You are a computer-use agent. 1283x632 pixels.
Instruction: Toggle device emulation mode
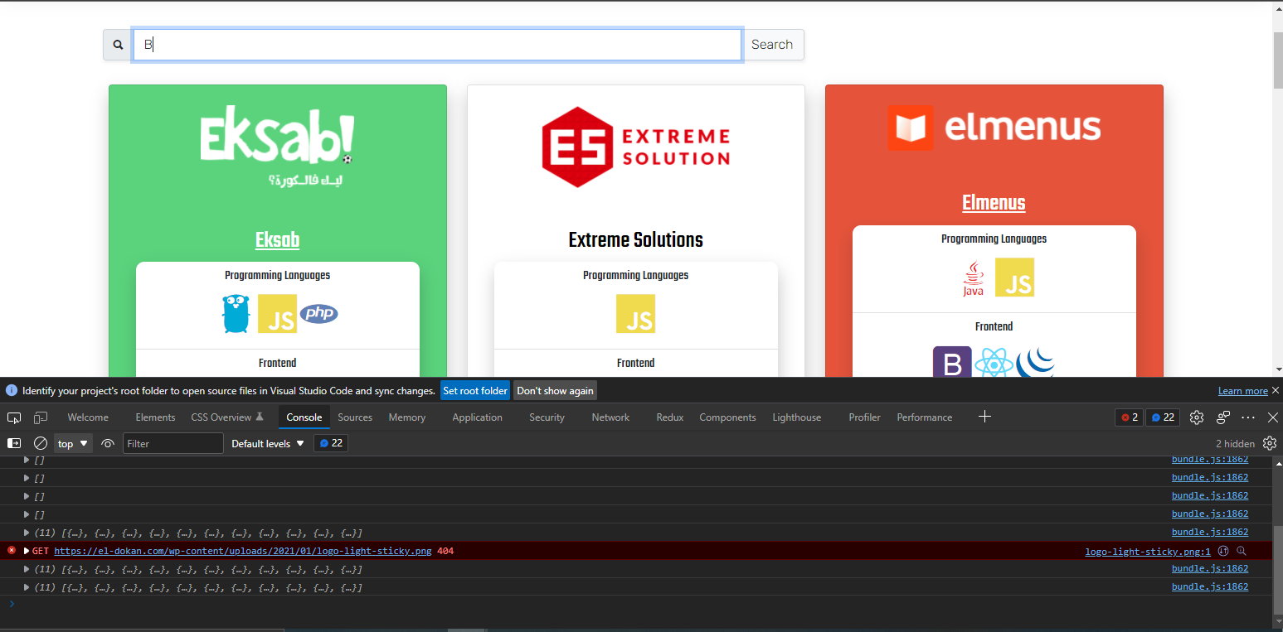[41, 417]
